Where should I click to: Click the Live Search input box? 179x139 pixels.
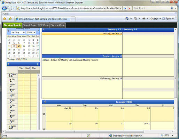point(151,8)
